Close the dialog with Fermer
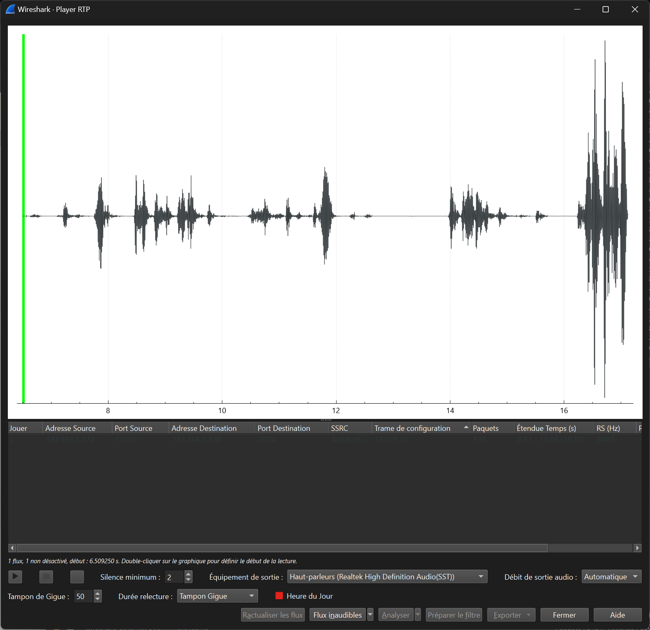650x630 pixels. pos(564,615)
